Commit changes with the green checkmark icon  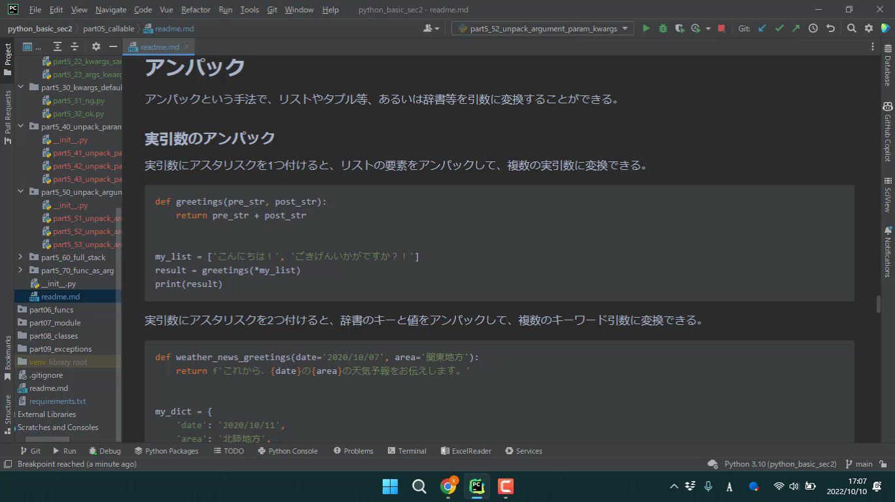(x=779, y=29)
